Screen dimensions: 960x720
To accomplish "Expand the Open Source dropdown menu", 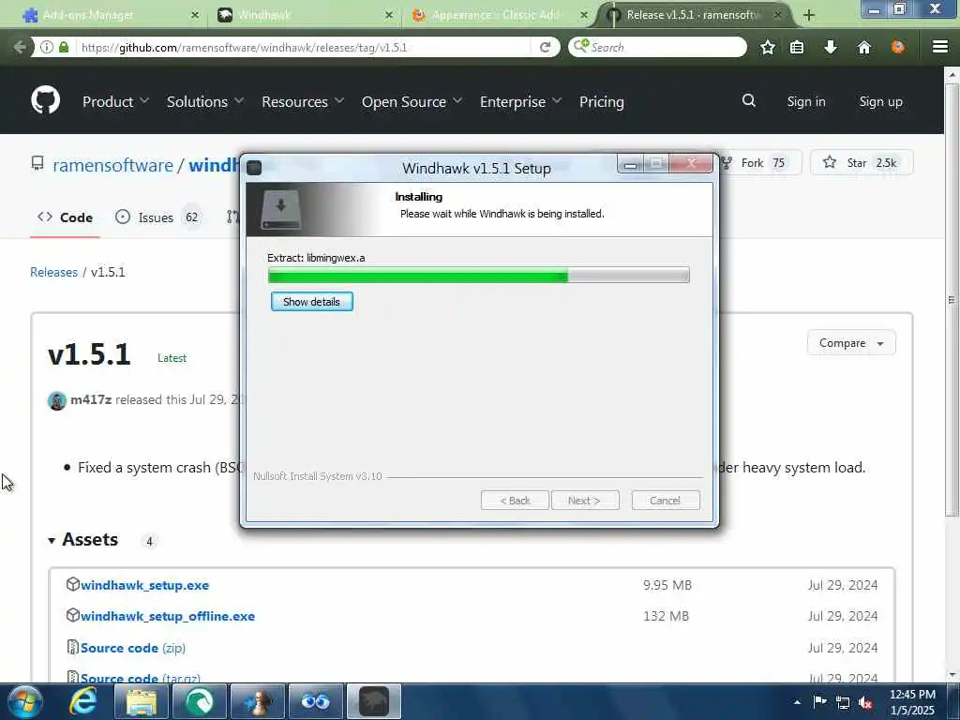I will click(412, 101).
